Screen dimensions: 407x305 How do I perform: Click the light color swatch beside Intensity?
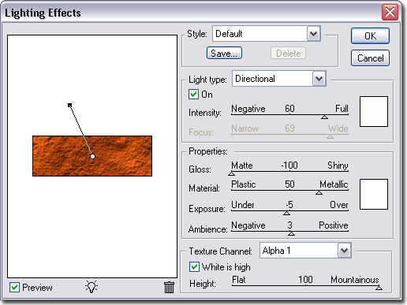click(374, 111)
